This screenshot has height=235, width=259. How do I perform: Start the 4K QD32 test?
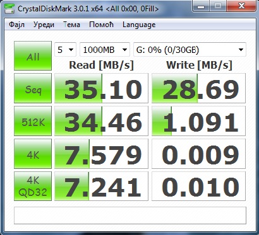coord(33,186)
